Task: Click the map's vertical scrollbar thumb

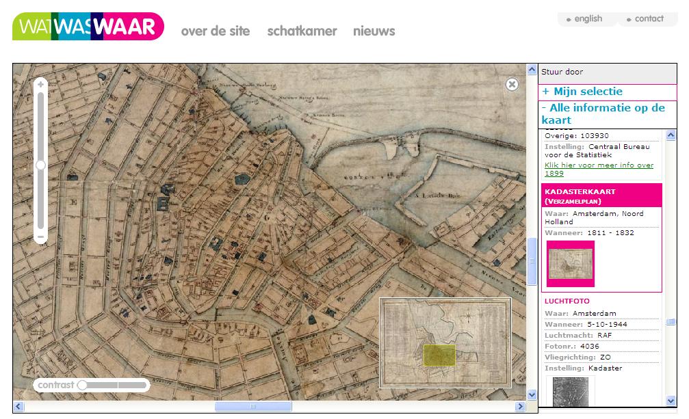Action: click(532, 262)
